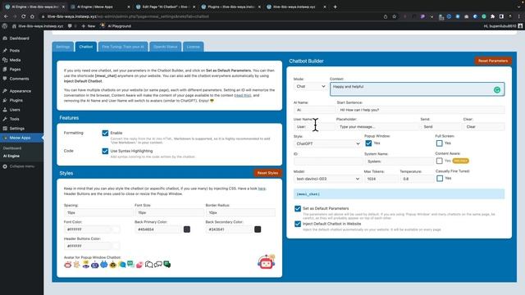Toggle the Content Aware Yes checkbox

(440, 161)
